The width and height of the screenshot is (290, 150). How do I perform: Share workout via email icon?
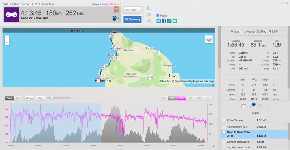[174, 21]
